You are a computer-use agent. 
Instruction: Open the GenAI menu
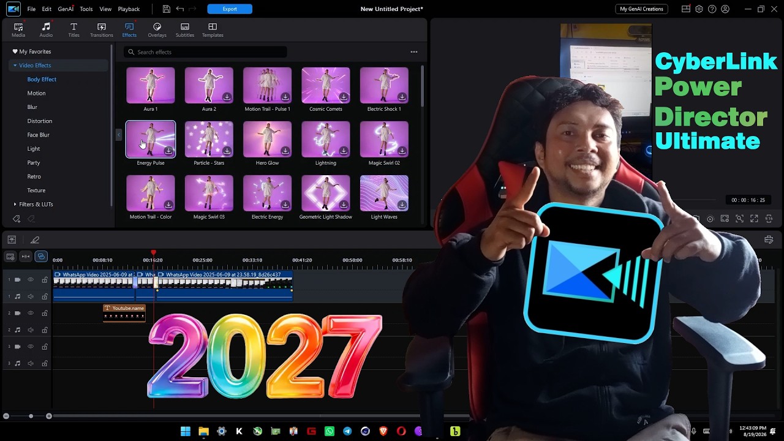pos(66,9)
